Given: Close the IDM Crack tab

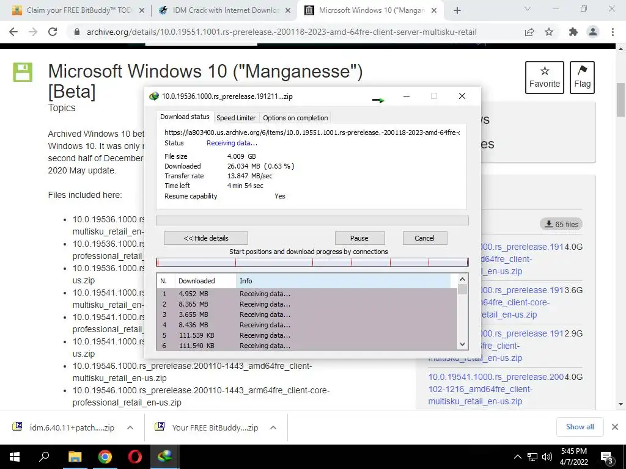Looking at the screenshot, I should click(288, 11).
